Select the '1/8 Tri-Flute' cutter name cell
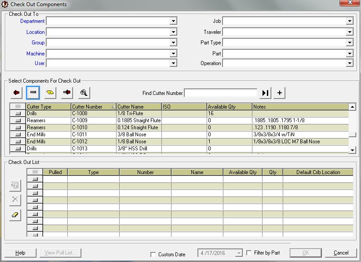Screen dimensions: 361x262 (139, 113)
